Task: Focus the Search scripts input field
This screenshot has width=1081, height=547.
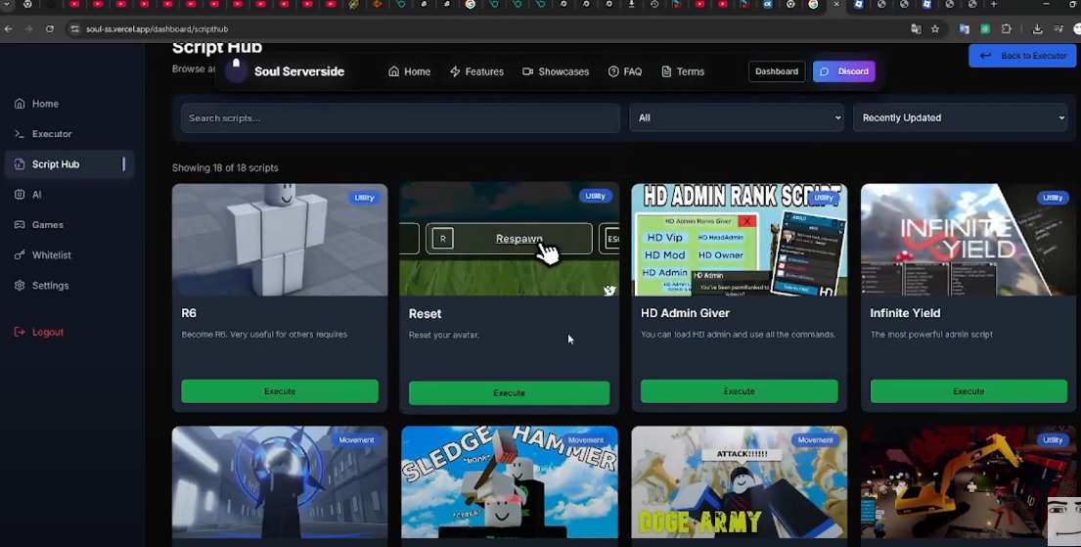Action: coord(400,117)
